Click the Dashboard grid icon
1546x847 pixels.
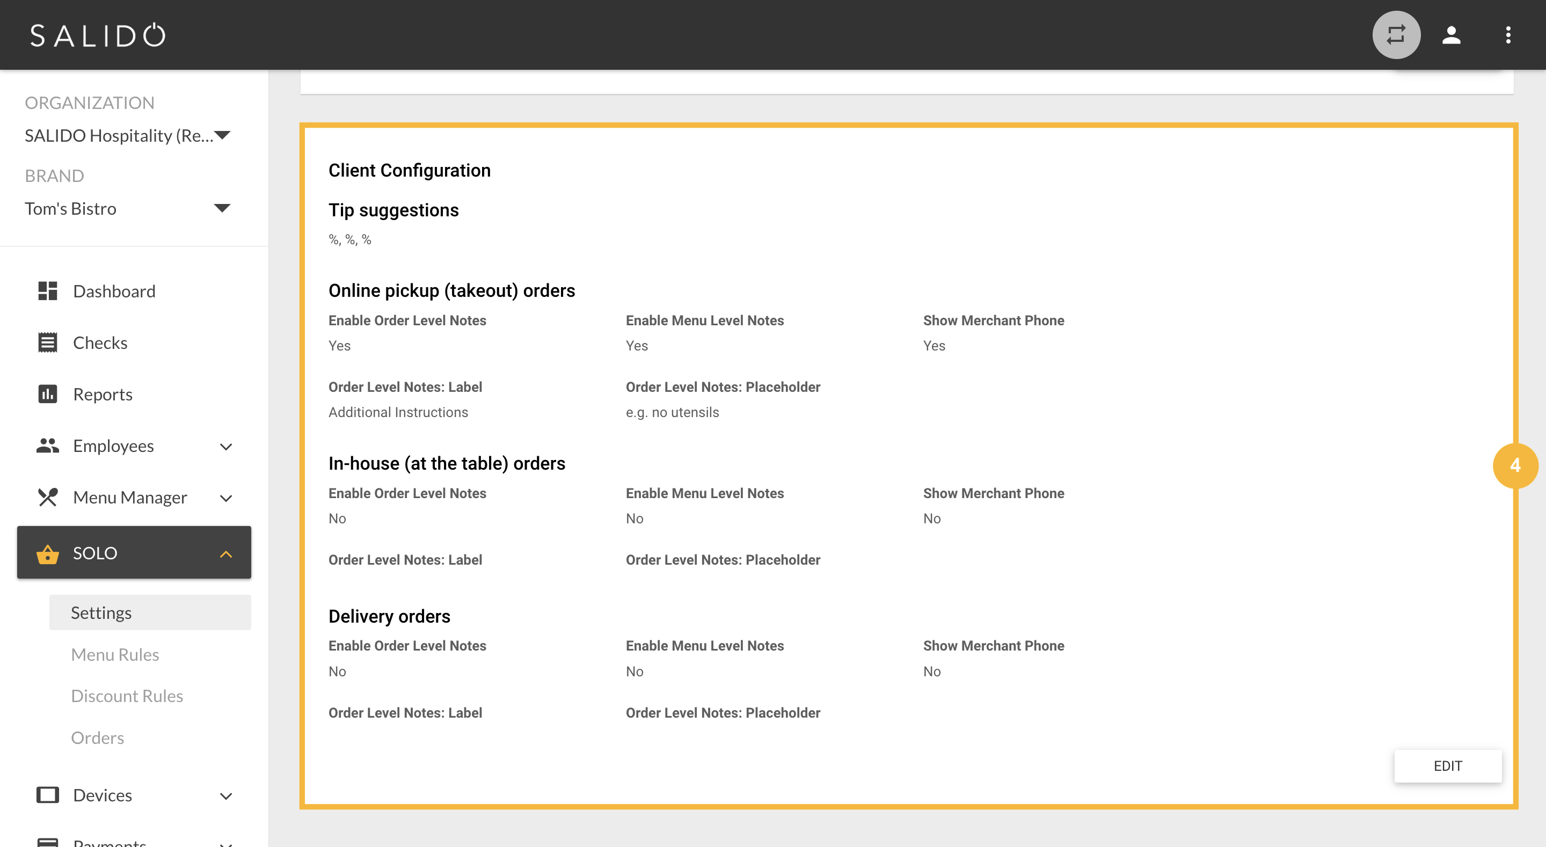(x=47, y=291)
